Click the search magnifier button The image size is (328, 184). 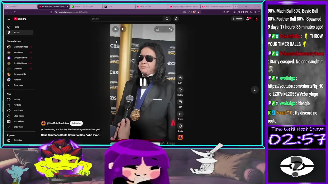[167, 19]
